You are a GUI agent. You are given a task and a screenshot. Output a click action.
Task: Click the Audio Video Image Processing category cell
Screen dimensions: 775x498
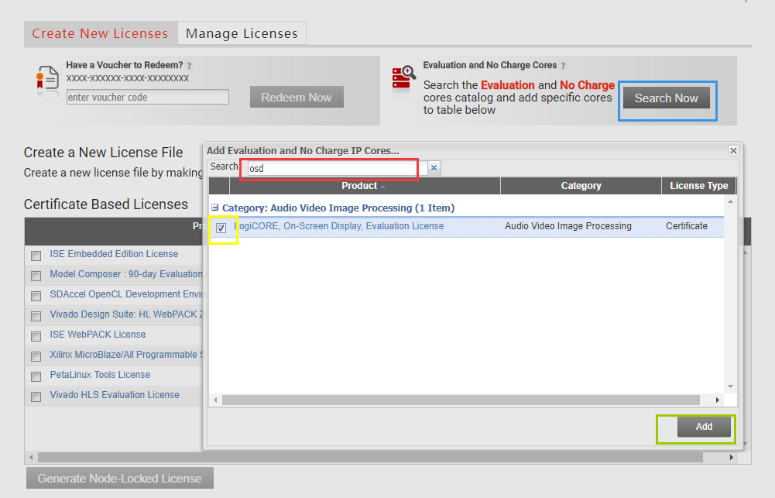pos(568,226)
